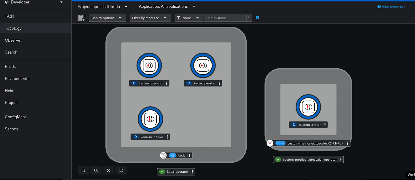Select the custom-metrics operator deployment node icon

pyautogui.click(x=308, y=107)
